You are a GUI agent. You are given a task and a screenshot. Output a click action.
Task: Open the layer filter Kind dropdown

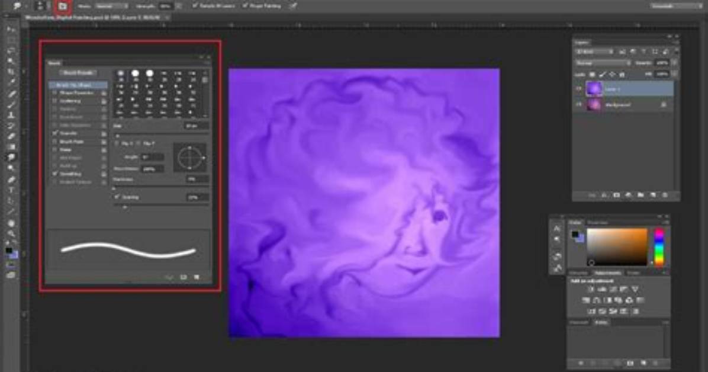point(595,52)
